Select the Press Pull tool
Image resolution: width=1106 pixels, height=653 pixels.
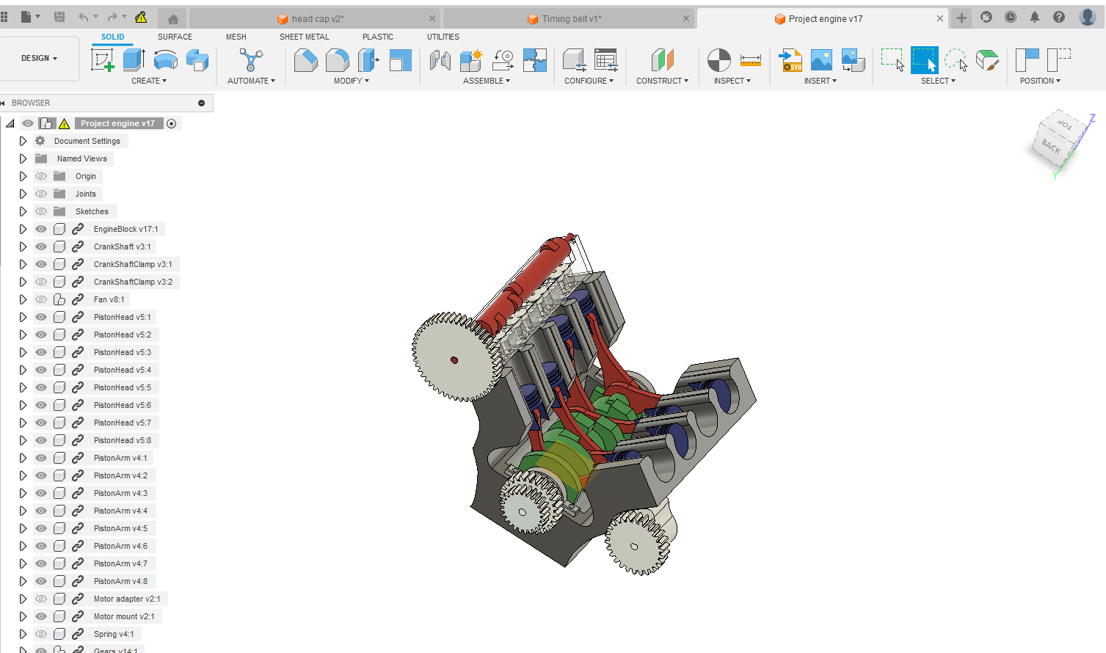coord(368,60)
